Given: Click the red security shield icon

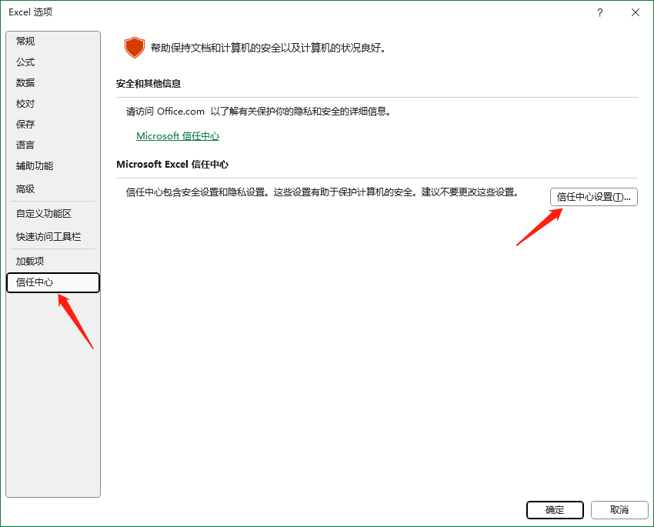Looking at the screenshot, I should pos(135,47).
